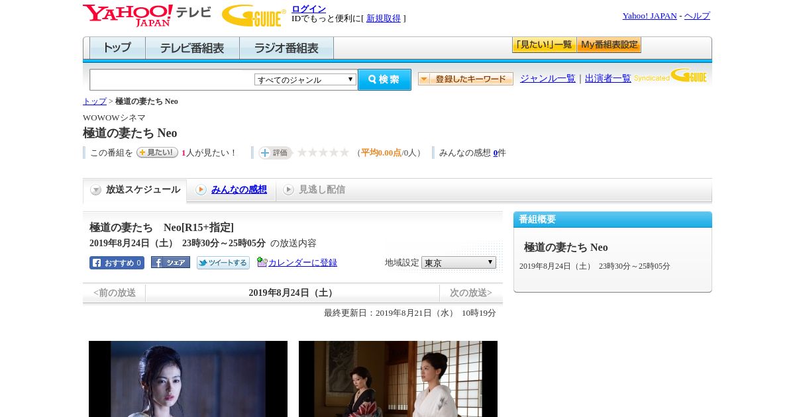This screenshot has height=417, width=795.
Task: Open the テレビ番組表 navigation tab
Action: (x=192, y=48)
